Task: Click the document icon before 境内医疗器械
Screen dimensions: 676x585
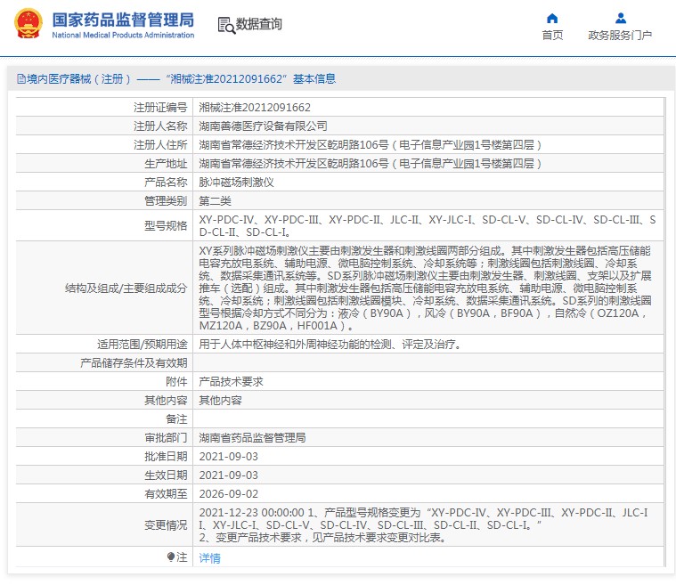Action: click(x=20, y=79)
